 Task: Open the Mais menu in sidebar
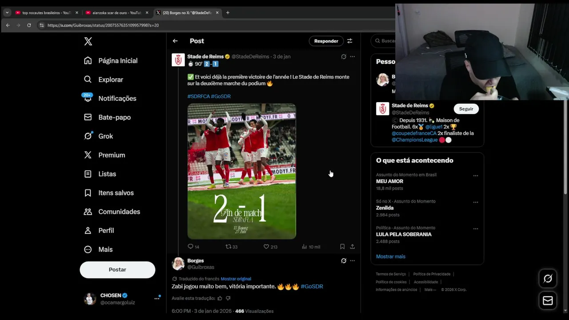point(98,249)
